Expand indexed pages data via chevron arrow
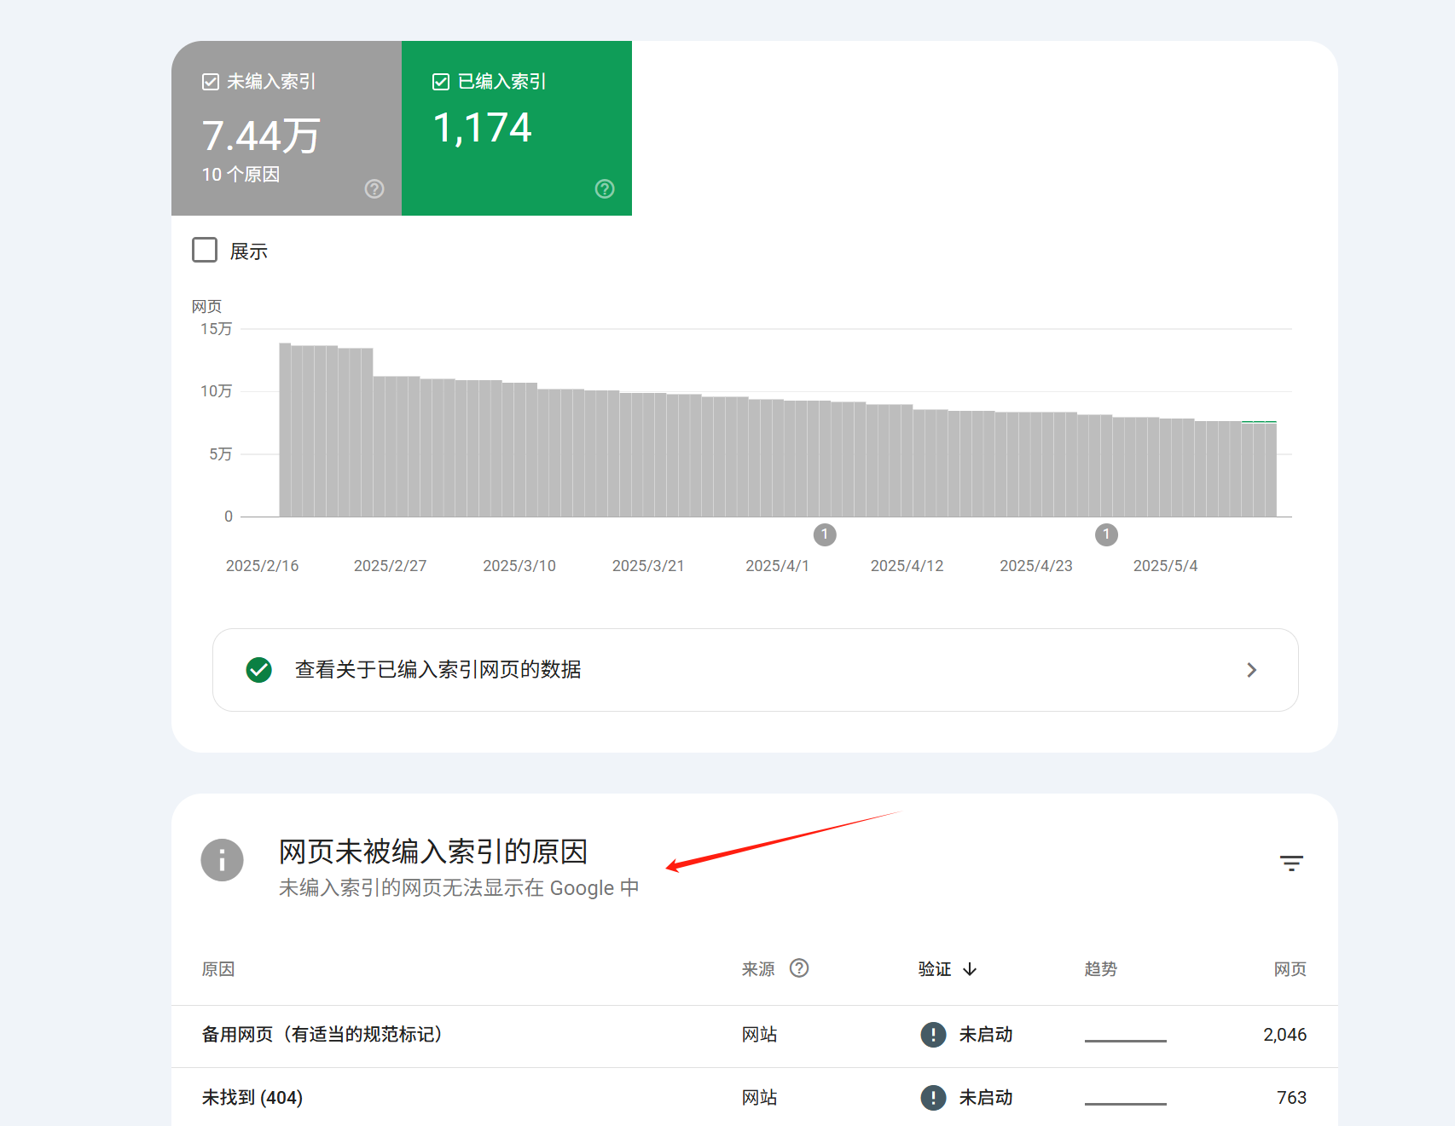The height and width of the screenshot is (1126, 1455). pos(1251,670)
